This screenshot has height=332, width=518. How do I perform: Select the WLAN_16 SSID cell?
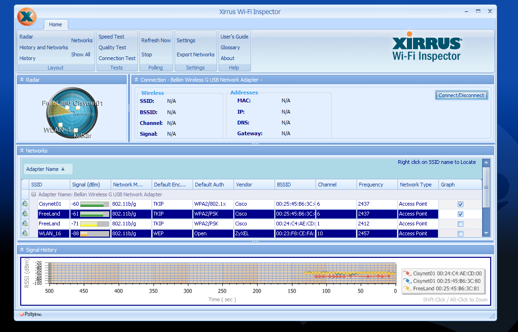click(x=54, y=233)
